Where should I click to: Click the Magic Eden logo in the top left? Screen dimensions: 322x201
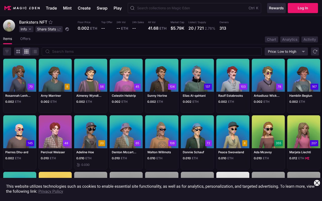22,8
